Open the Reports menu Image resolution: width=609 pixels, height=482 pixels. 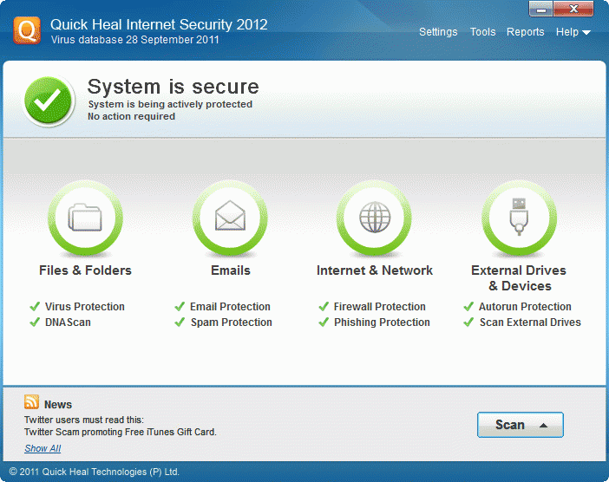point(525,32)
